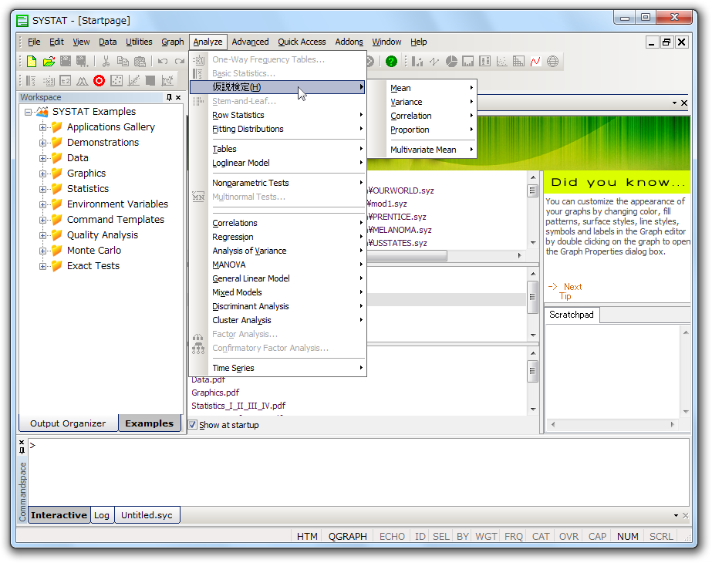Viewport: 712px width, 563px height.
Task: Open the Graph menu in menu bar
Action: tap(173, 42)
